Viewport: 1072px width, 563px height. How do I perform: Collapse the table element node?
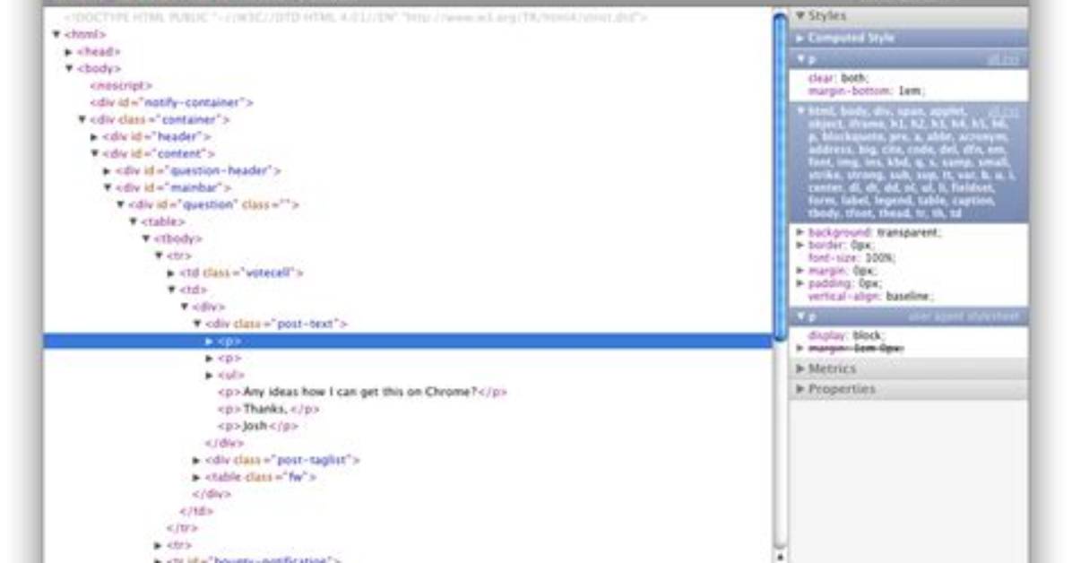[134, 221]
